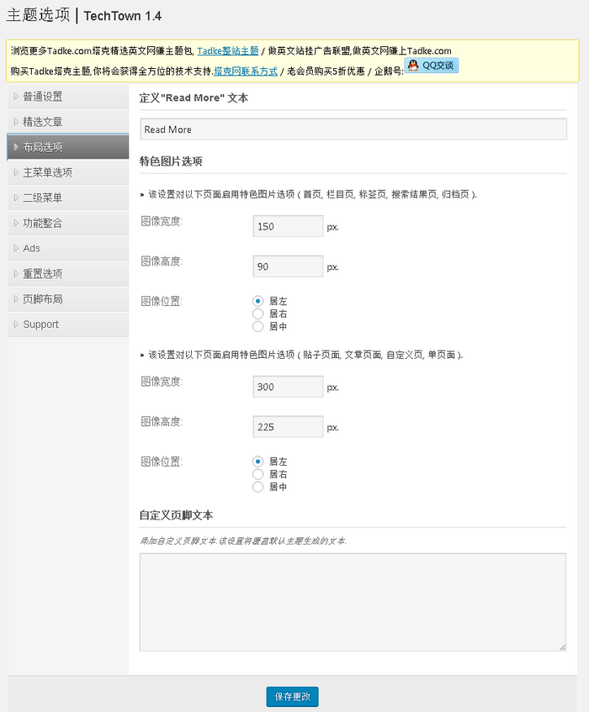Click the 保存更改 save button
Image resolution: width=589 pixels, height=712 pixels.
[292, 697]
